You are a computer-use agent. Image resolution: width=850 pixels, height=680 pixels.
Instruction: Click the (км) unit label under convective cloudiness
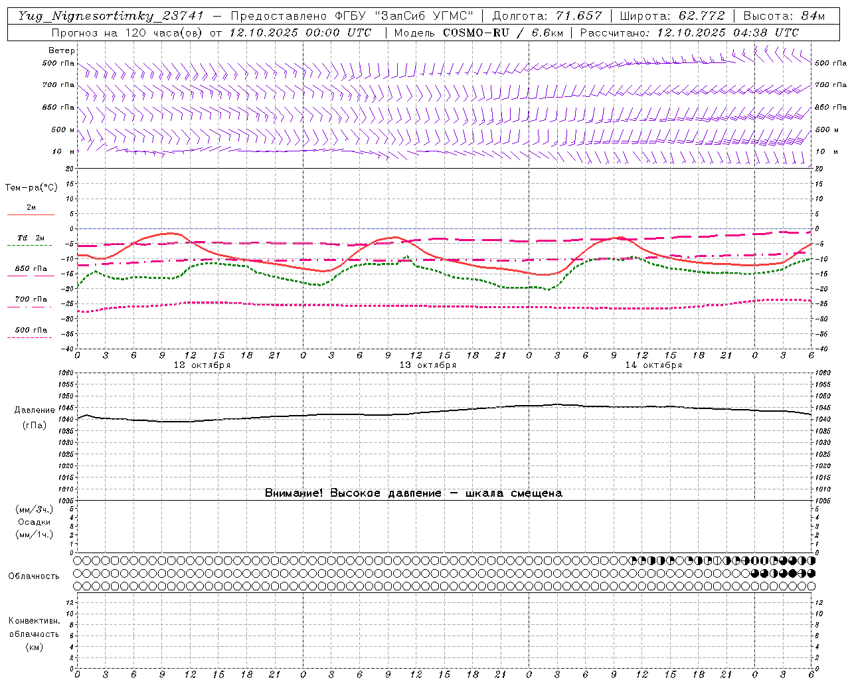(34, 646)
